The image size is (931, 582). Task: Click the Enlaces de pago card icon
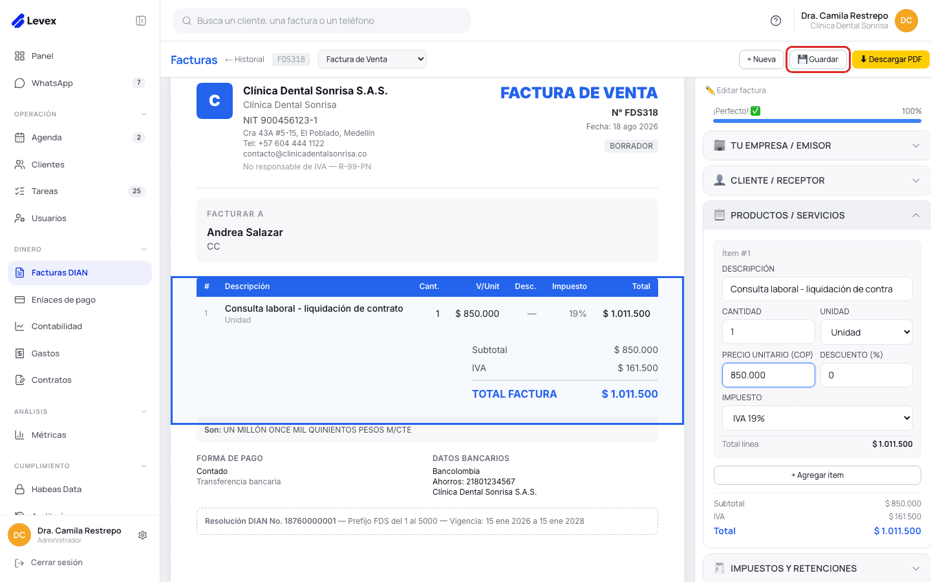[19, 299]
